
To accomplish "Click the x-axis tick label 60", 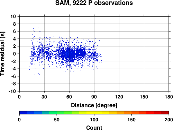I will pyautogui.click(x=69, y=97).
